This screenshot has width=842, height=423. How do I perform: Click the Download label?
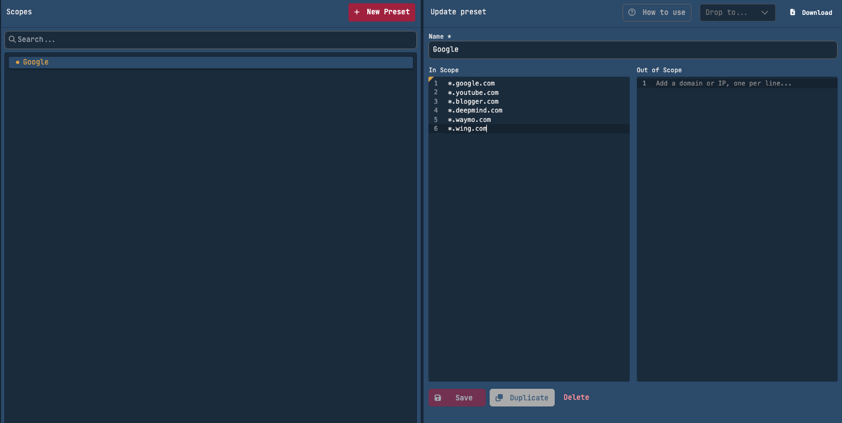817,13
